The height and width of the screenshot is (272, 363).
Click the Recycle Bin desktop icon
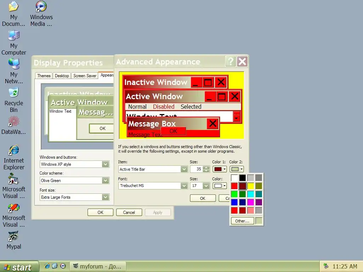(x=14, y=100)
